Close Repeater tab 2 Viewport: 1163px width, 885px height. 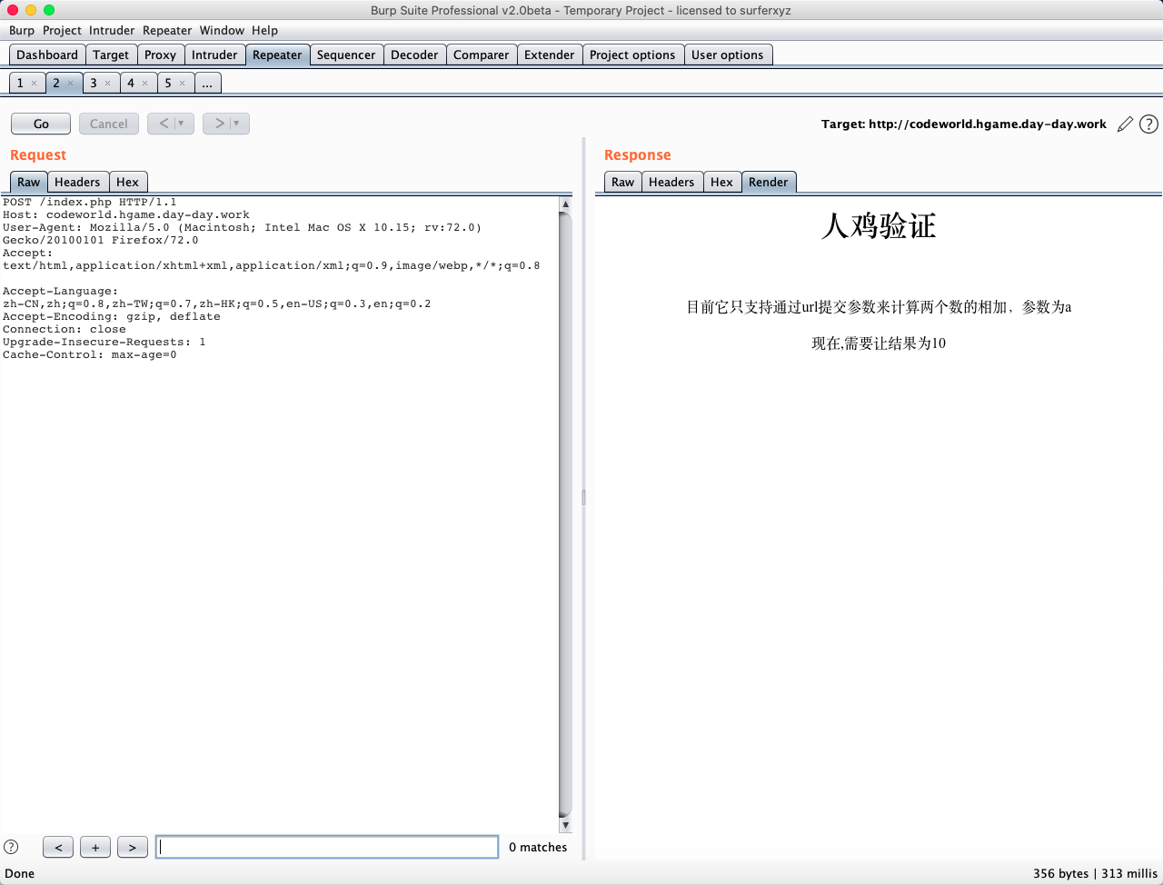[71, 84]
